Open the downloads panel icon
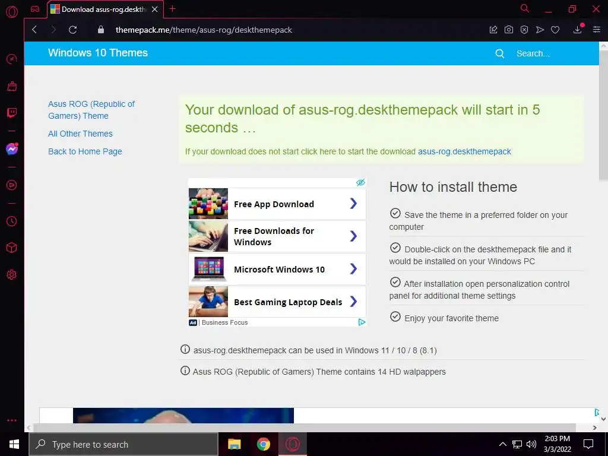The height and width of the screenshot is (456, 608). click(x=578, y=30)
